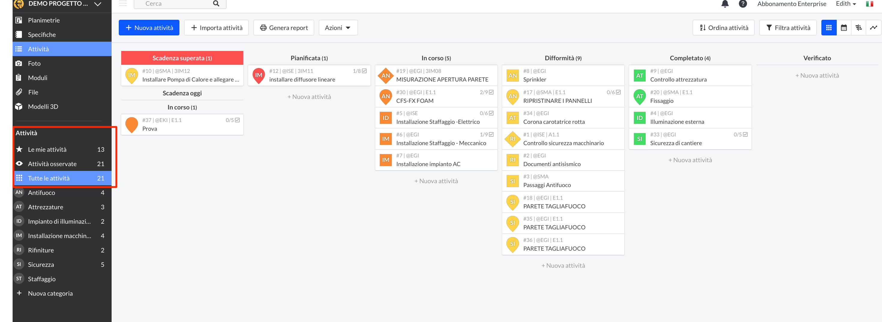The image size is (882, 322).
Task: Click the green SI badge on Sicurezza di cantiere
Action: click(x=639, y=139)
